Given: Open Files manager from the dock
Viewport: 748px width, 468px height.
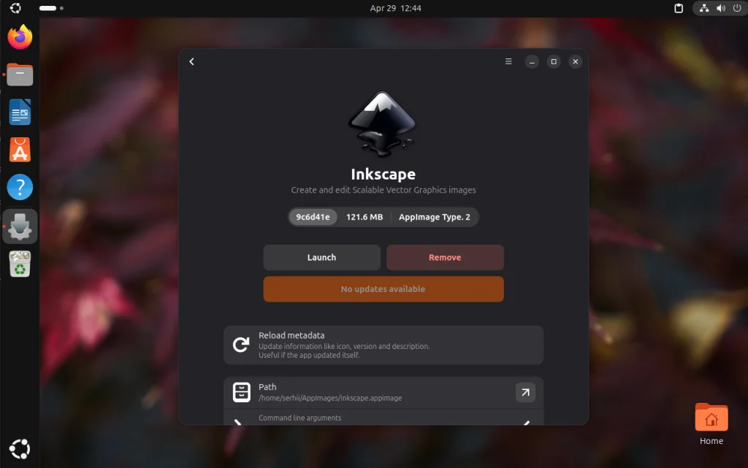Looking at the screenshot, I should coord(20,74).
